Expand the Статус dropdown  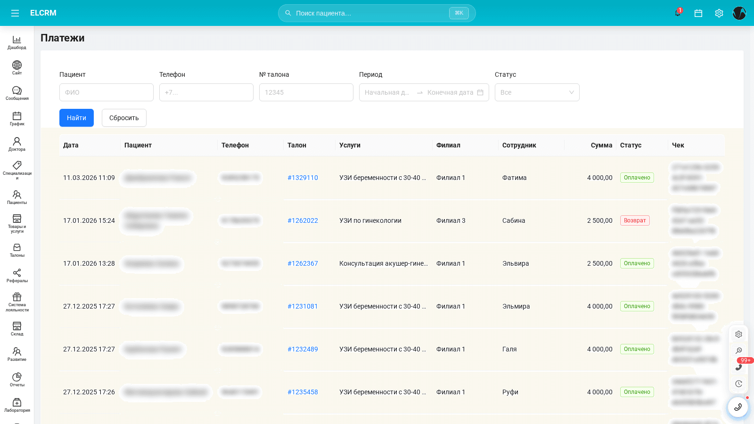[x=537, y=92]
